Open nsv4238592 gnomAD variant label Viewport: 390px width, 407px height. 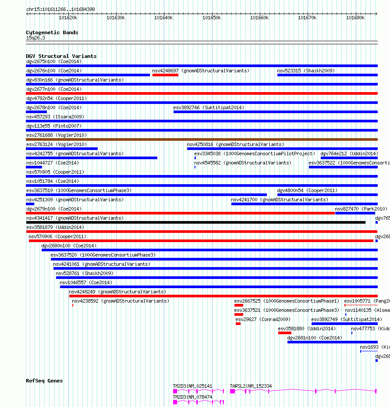pos(121,301)
